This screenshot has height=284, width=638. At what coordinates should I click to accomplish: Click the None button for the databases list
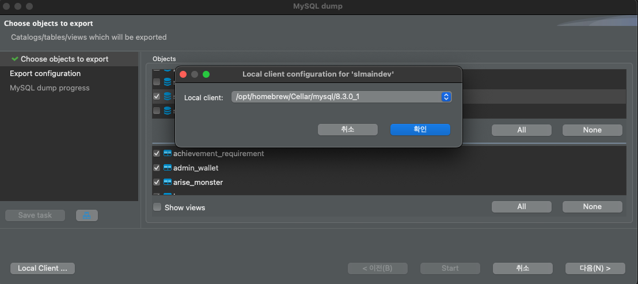[x=593, y=130]
